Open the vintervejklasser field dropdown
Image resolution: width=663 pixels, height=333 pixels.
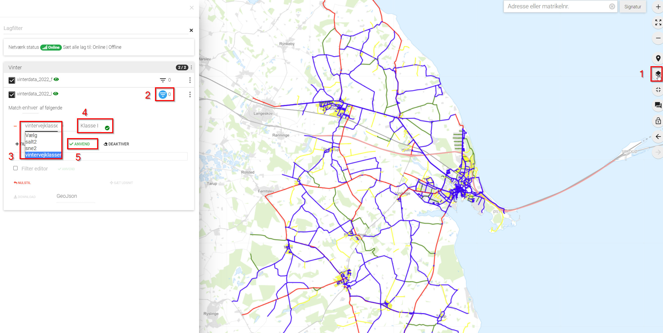pyautogui.click(x=41, y=126)
